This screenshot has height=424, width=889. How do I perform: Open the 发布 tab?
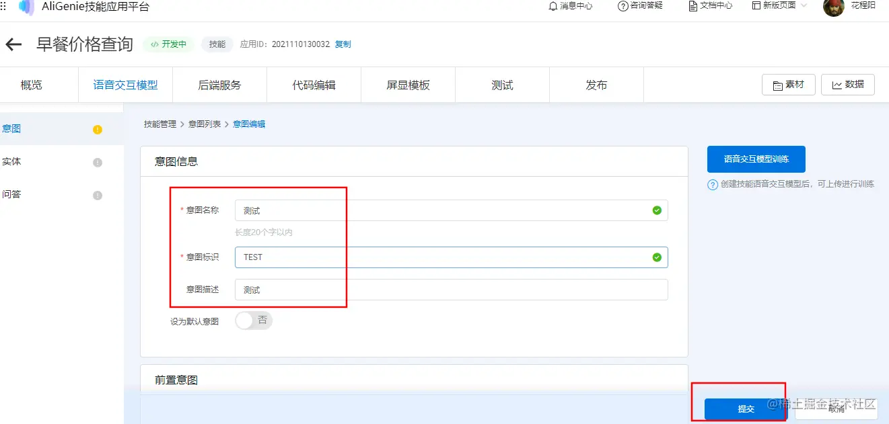(597, 85)
